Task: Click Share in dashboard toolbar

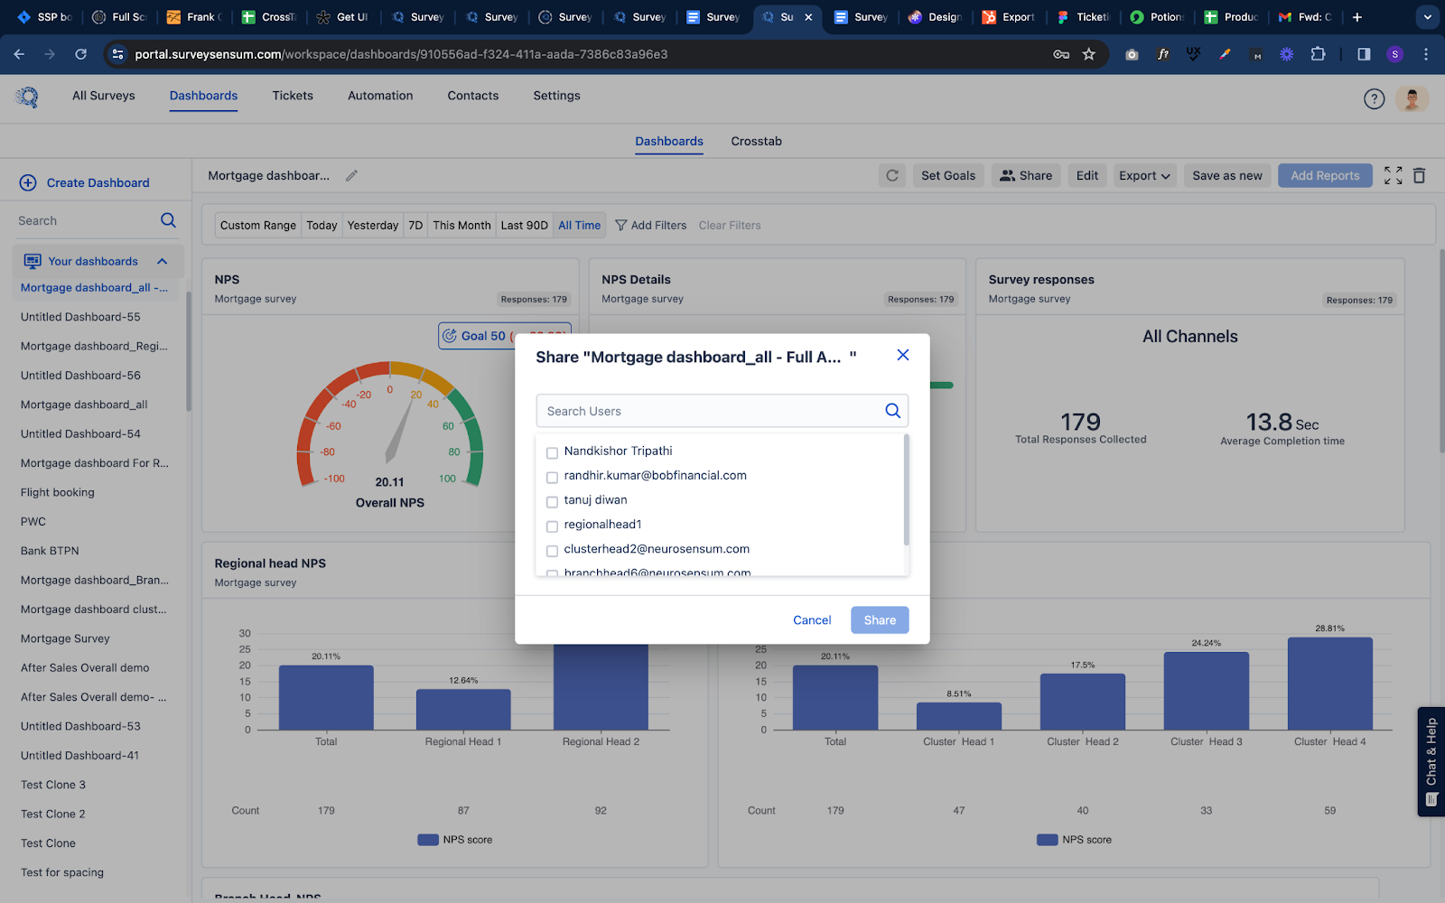Action: point(1026,176)
